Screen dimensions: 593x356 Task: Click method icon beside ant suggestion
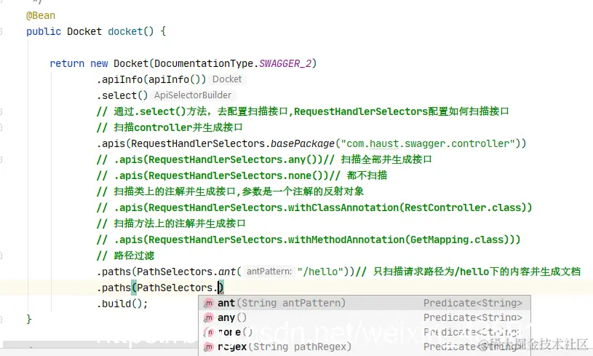click(209, 303)
